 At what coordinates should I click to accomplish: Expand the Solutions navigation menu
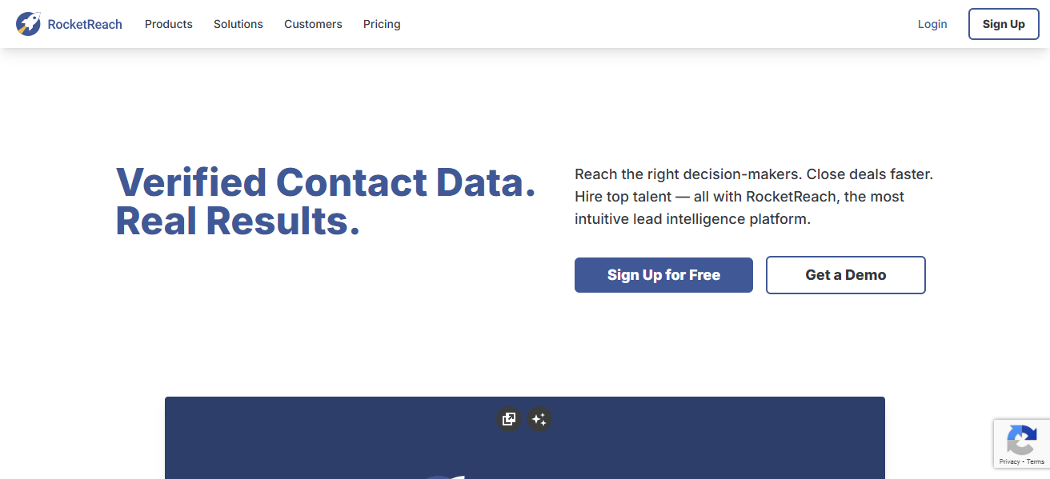pyautogui.click(x=238, y=24)
